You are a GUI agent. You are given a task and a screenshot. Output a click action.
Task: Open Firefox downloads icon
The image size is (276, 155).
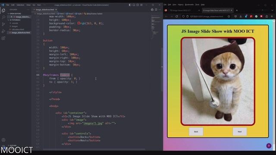click(x=241, y=16)
